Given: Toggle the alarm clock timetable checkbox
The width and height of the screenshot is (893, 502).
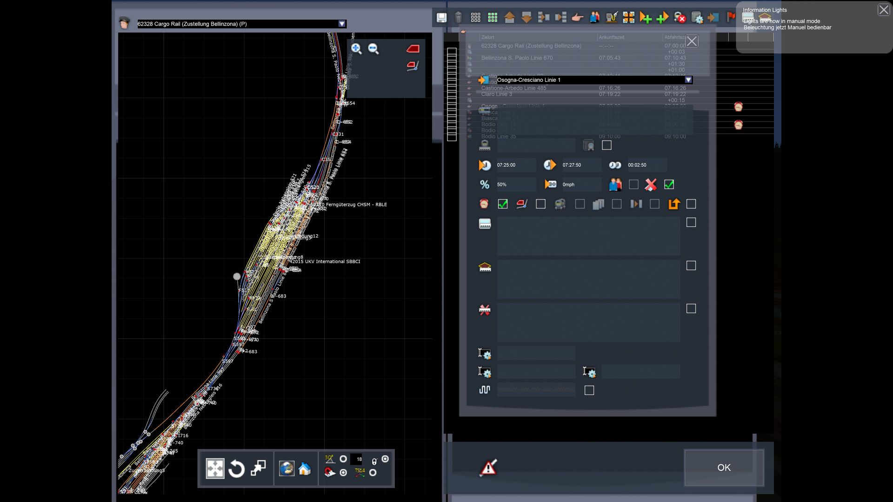Looking at the screenshot, I should [503, 204].
